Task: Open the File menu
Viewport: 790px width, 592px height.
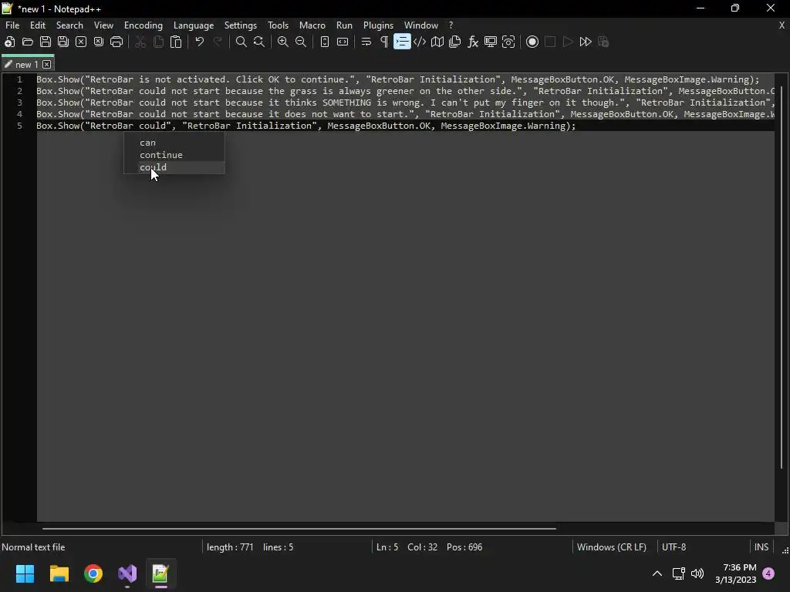Action: (12, 25)
